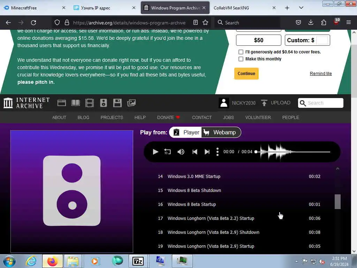Open the Firefox downloads panel
The width and height of the screenshot is (357, 268).
(311, 22)
